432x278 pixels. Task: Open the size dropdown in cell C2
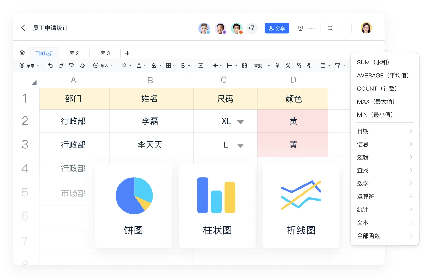click(x=240, y=122)
